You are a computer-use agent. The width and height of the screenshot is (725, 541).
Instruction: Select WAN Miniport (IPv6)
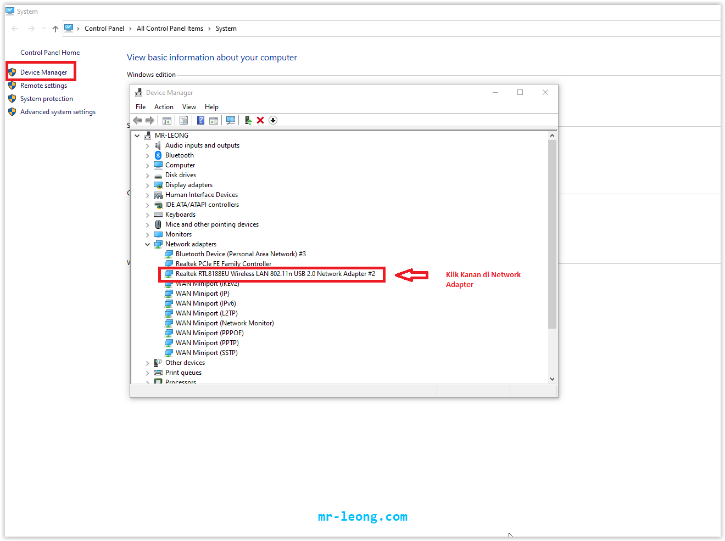pyautogui.click(x=205, y=303)
